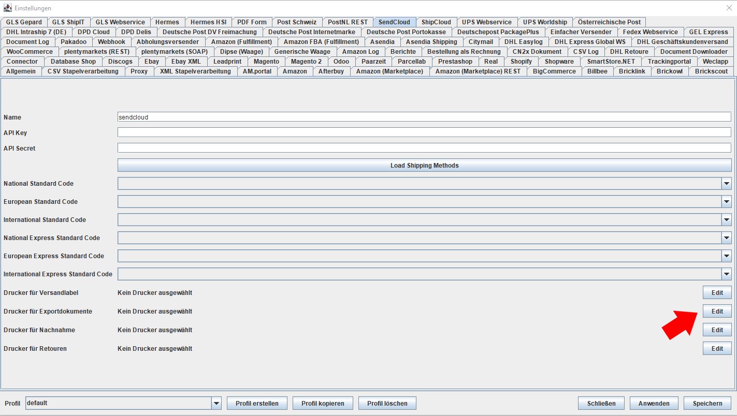The height and width of the screenshot is (416, 737).
Task: Edit Drucker für Retouren
Action: click(717, 349)
